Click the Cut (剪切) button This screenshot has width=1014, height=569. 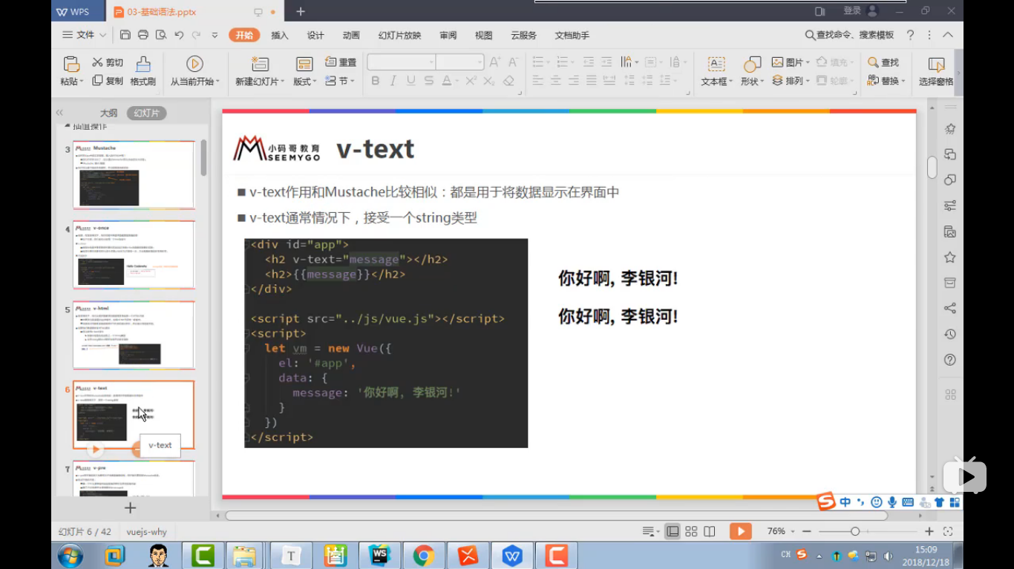click(108, 62)
